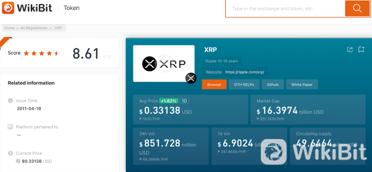Click the orange search magnifier button

357,8
